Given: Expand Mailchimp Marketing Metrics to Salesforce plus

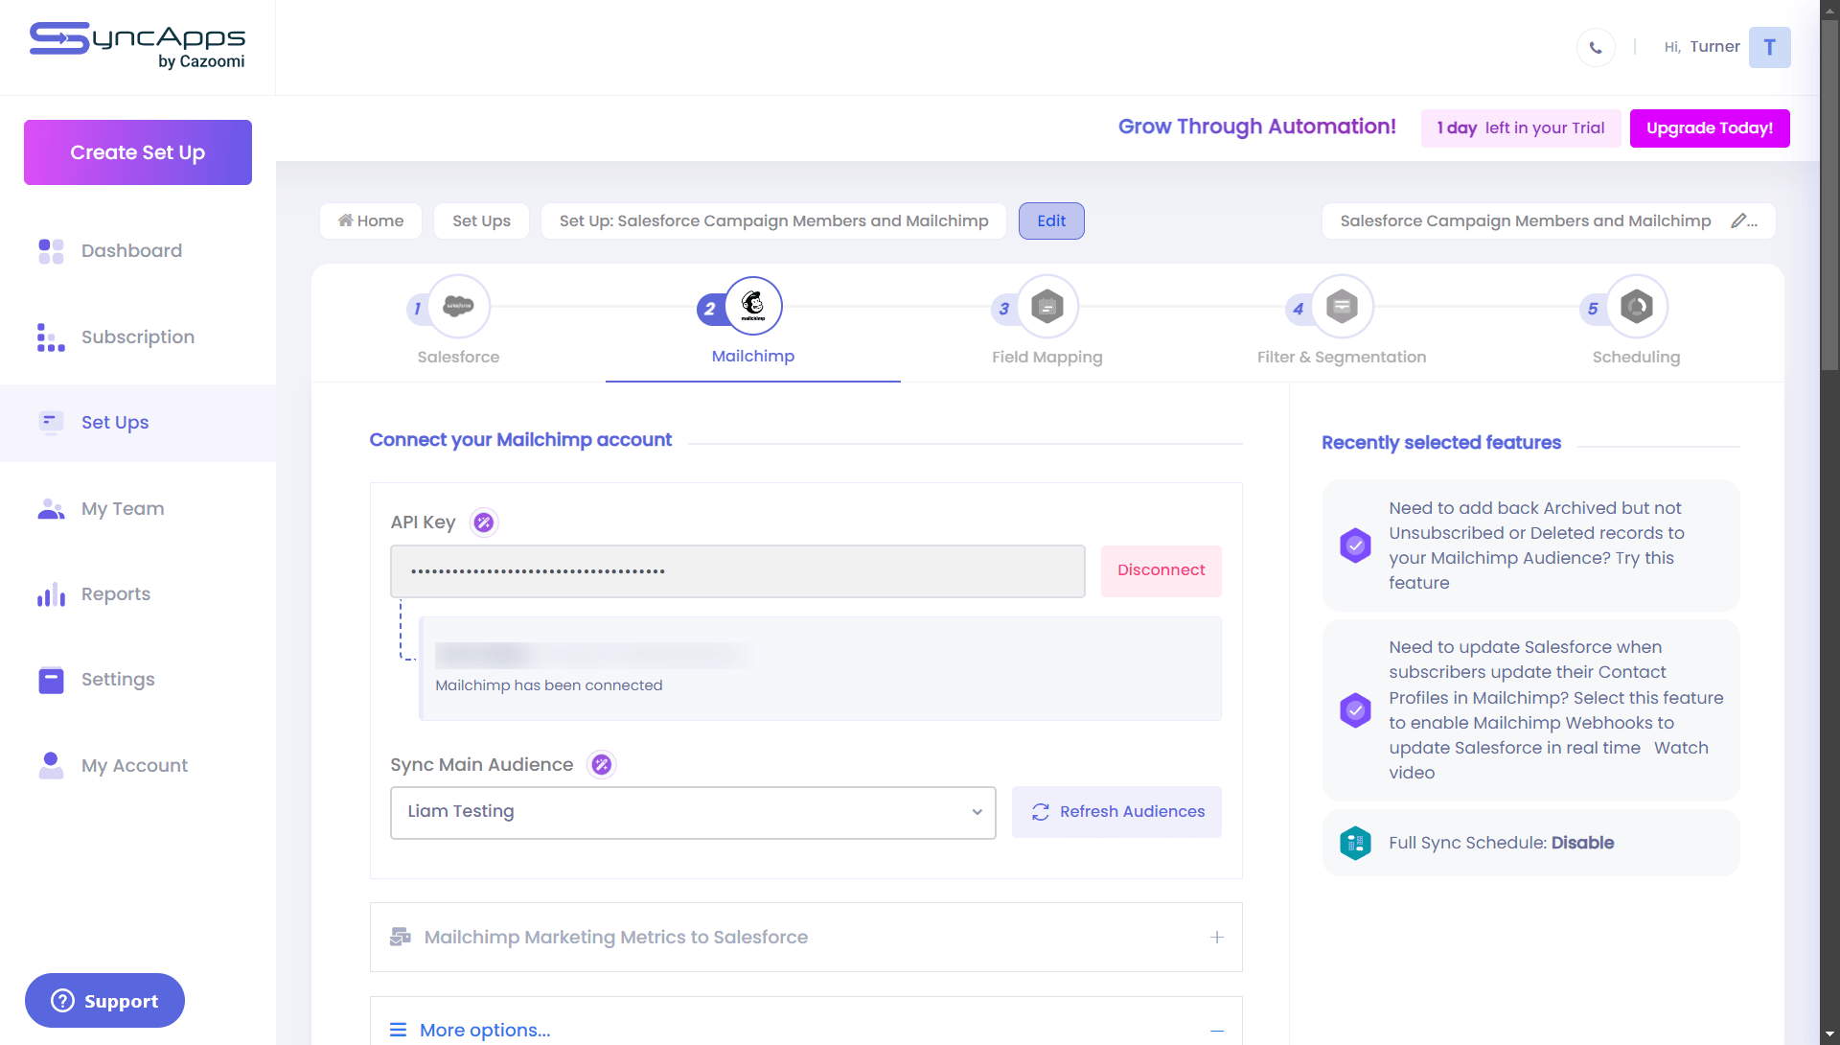Looking at the screenshot, I should point(1217,938).
